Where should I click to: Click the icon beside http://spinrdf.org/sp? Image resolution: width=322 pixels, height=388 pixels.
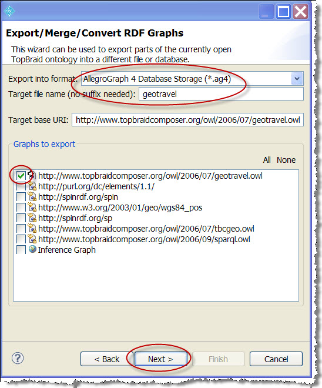(x=32, y=218)
